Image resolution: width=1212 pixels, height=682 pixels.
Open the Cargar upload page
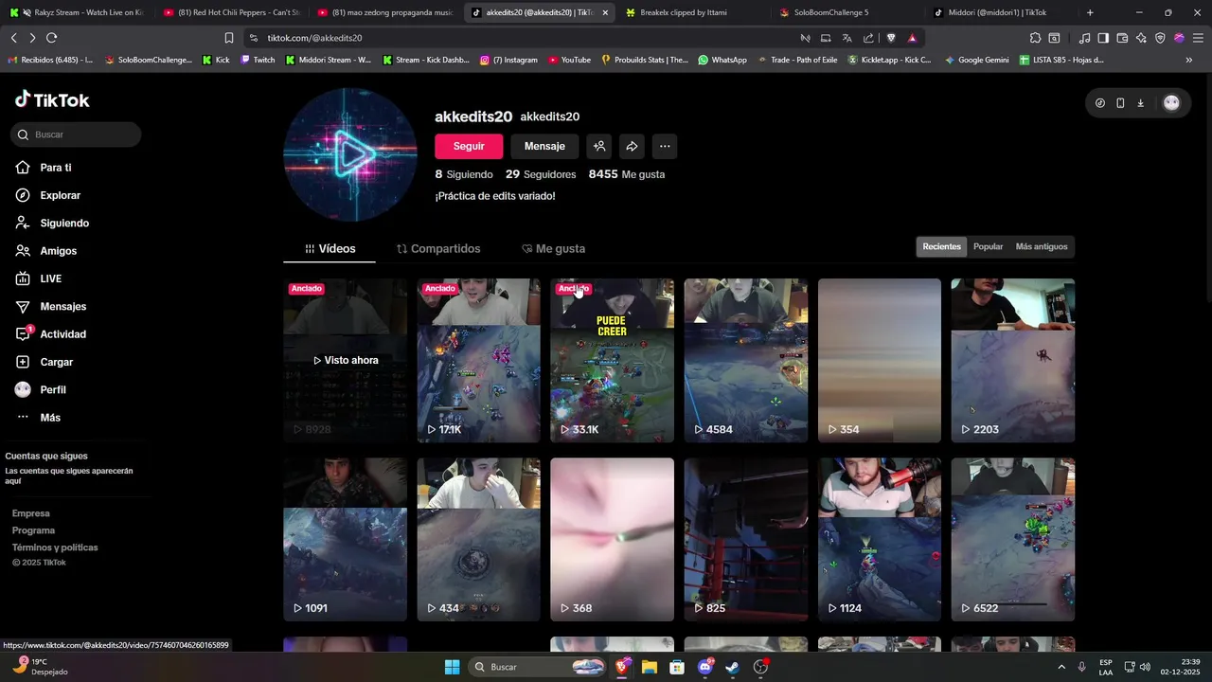pos(45,362)
